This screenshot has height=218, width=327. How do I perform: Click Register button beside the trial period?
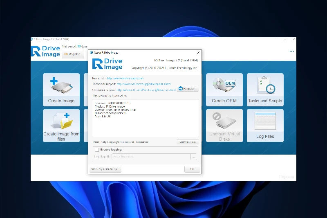pos(73,54)
